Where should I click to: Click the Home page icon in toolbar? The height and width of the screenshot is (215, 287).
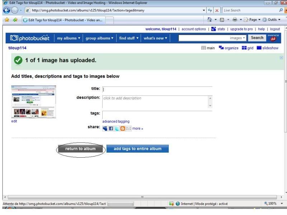pos(210,20)
